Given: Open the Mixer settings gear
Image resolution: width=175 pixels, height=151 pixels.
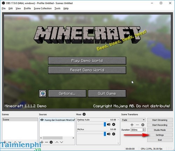Looking at the screenshot, I should pyautogui.click(x=84, y=114).
